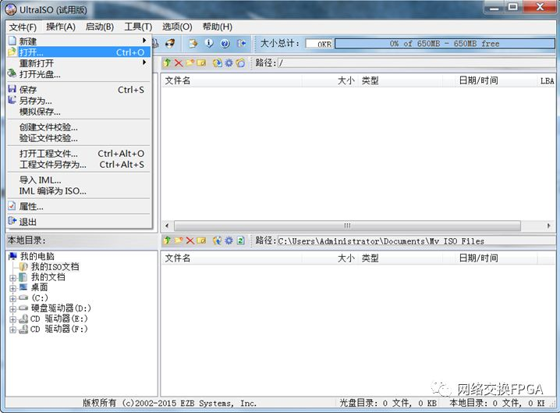Click the blue help question mark icon

(x=225, y=43)
